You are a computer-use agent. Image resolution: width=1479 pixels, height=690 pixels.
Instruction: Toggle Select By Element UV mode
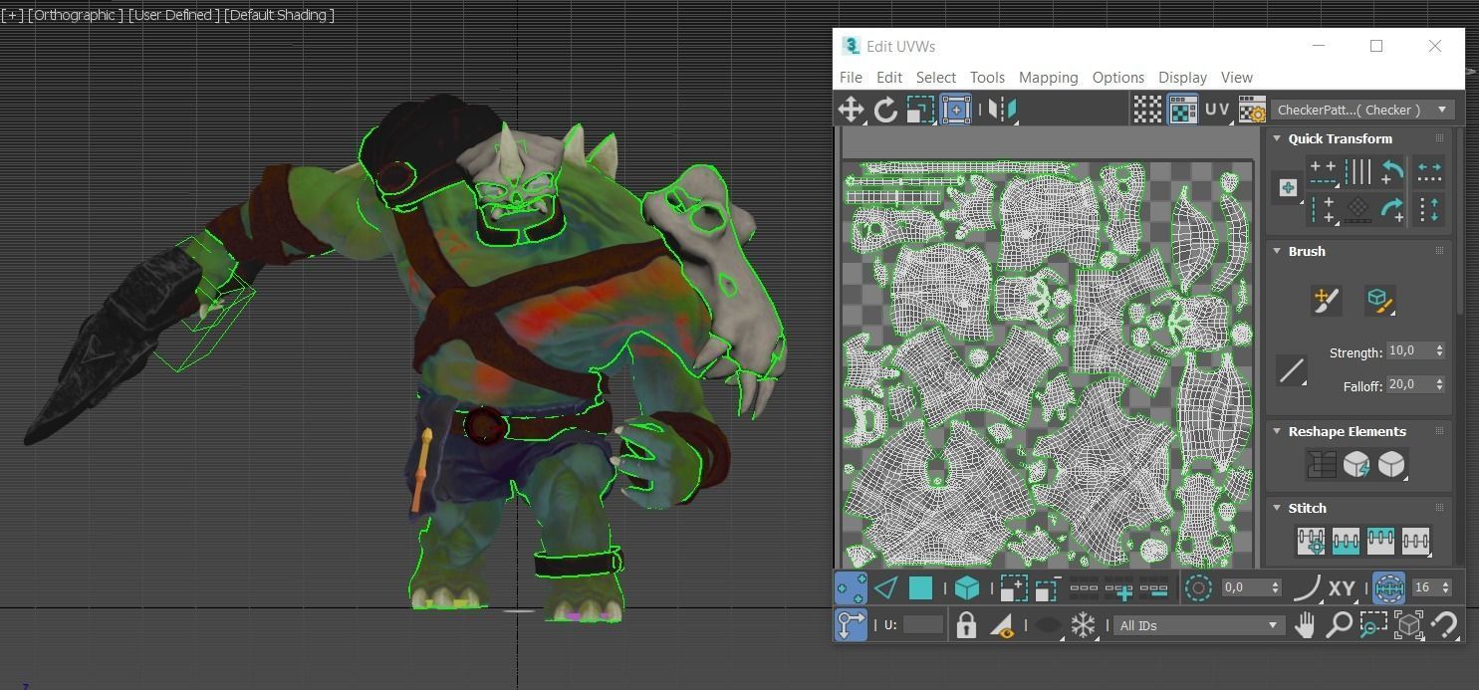967,588
